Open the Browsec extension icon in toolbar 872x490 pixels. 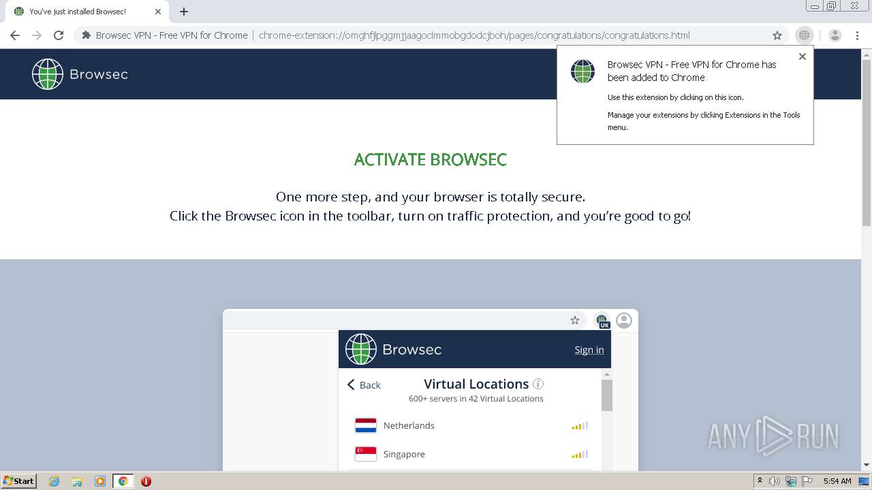pyautogui.click(x=805, y=35)
